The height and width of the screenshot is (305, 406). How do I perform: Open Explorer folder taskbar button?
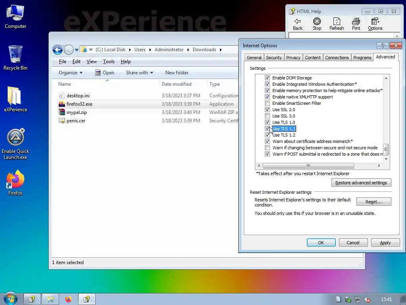click(x=50, y=299)
